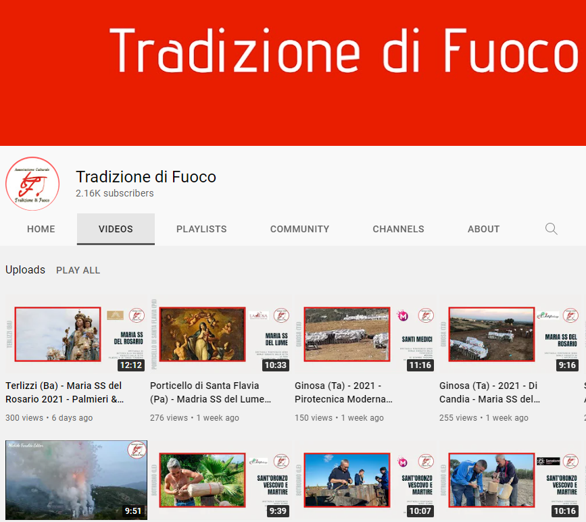Open the CHANNELS tab
The width and height of the screenshot is (586, 522).
tap(398, 229)
